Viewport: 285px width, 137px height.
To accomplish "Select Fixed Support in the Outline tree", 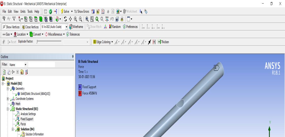I will coord(27,119).
